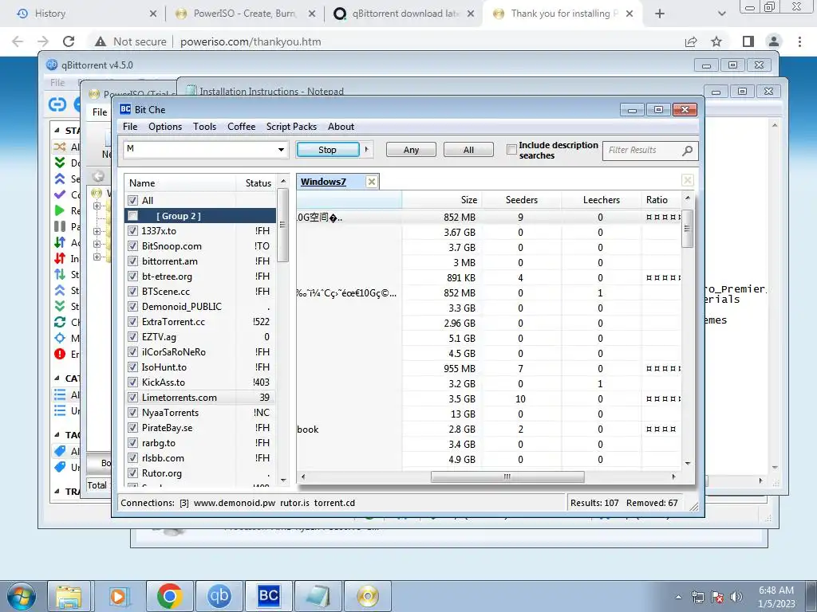Collapse the qBittorrent TAGS section
The width and height of the screenshot is (817, 612).
point(57,434)
